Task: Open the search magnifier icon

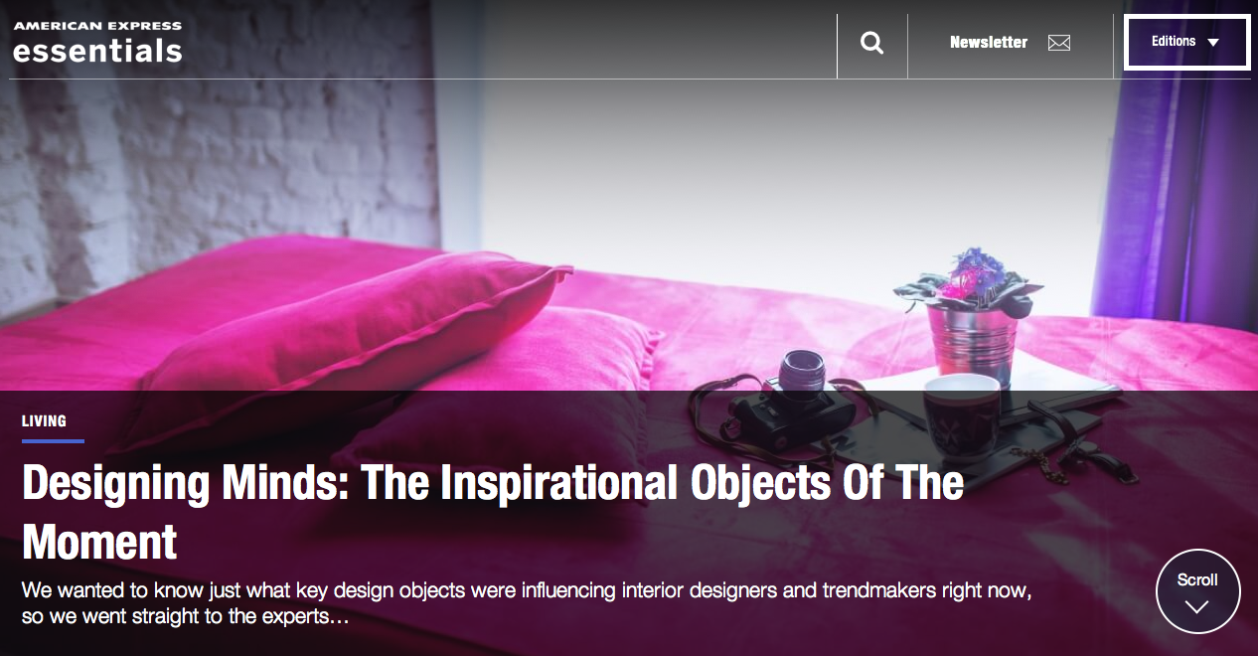Action: coord(871,43)
